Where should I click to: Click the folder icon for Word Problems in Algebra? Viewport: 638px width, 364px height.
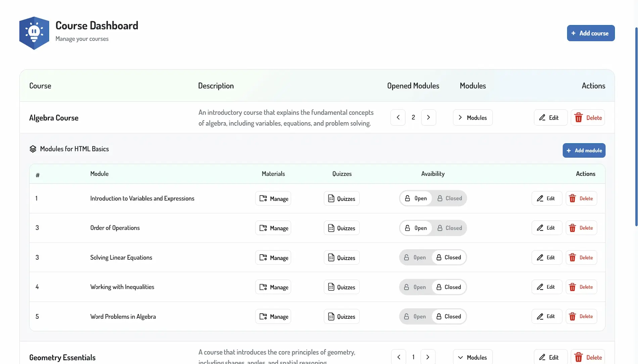[x=263, y=316]
